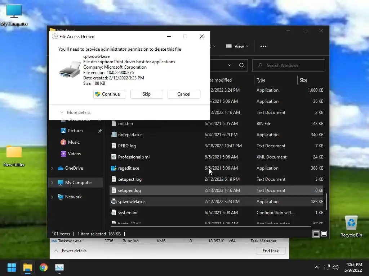
Task: Open the address bar history dropdown
Action: [x=230, y=65]
